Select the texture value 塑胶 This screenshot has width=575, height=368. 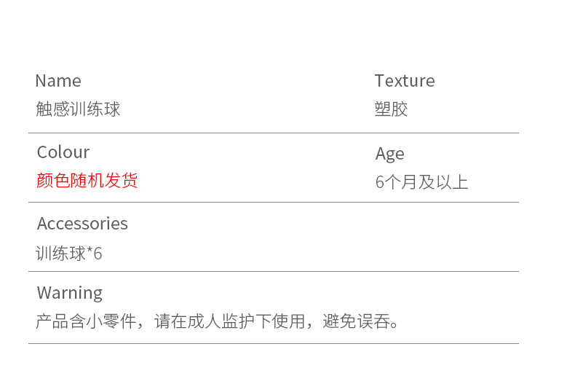pyautogui.click(x=391, y=109)
